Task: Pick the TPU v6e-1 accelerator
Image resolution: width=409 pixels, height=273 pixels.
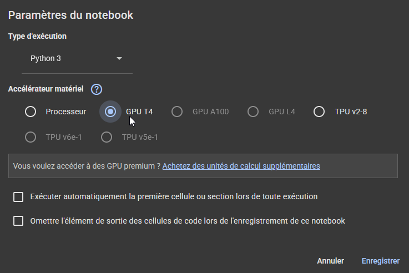Action: tap(31, 137)
